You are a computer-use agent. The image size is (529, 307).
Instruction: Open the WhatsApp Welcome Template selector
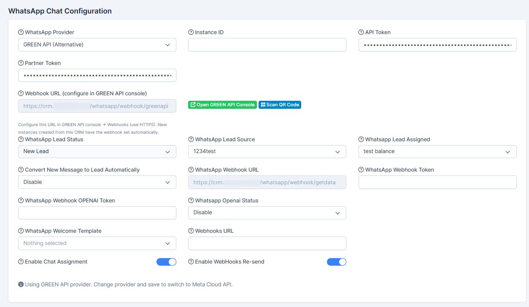[97, 243]
